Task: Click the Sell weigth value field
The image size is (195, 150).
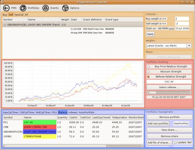Action: click(182, 23)
